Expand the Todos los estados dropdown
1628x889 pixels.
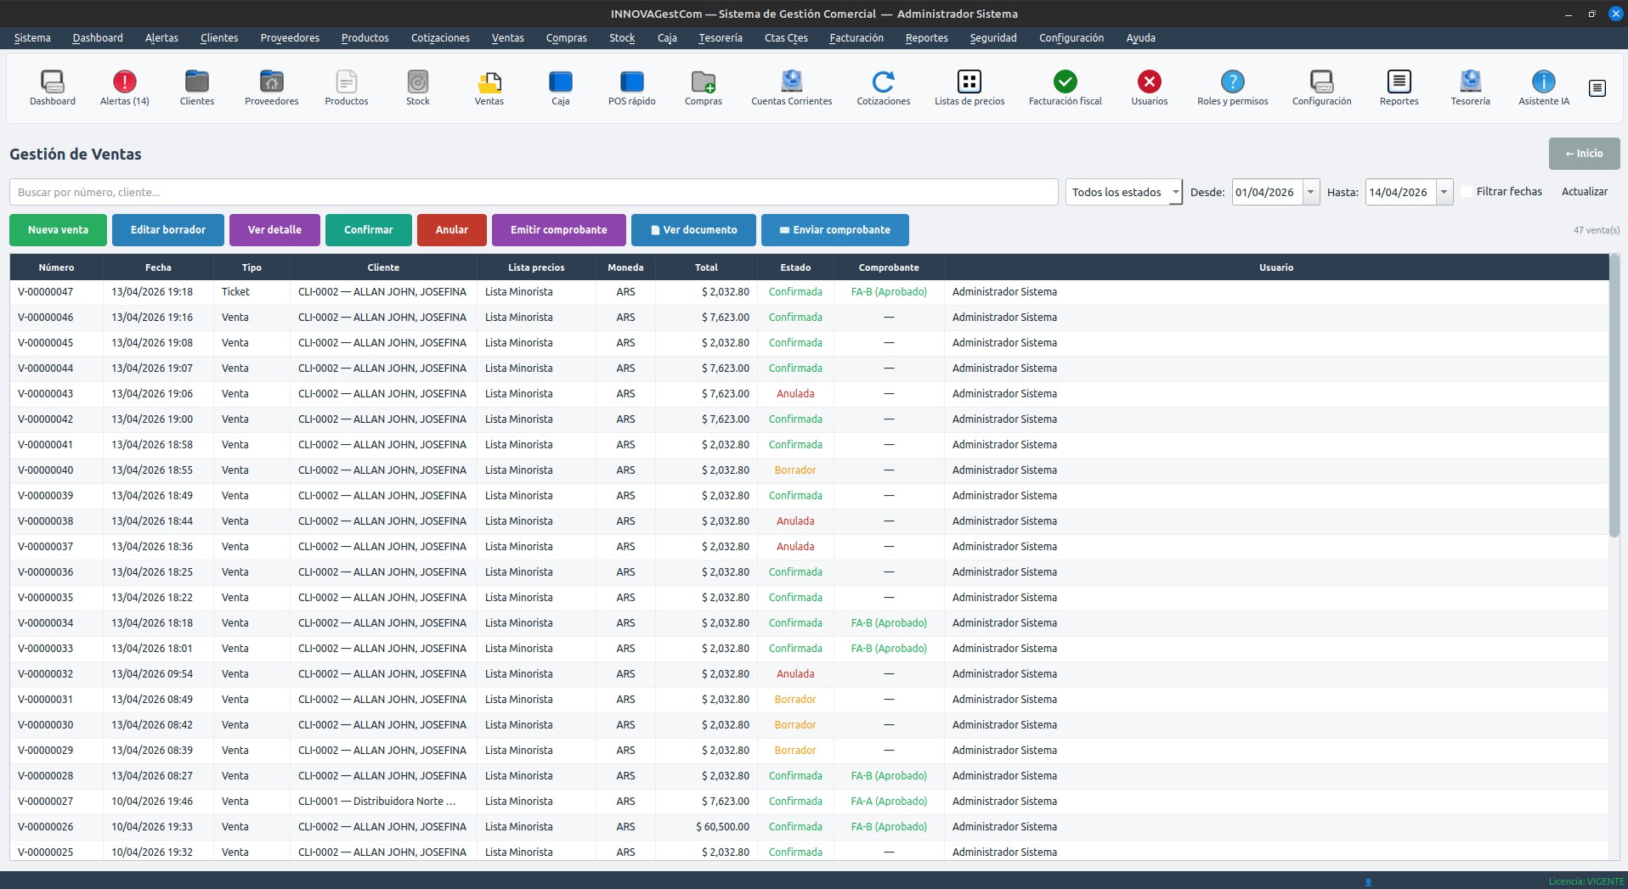point(1122,192)
